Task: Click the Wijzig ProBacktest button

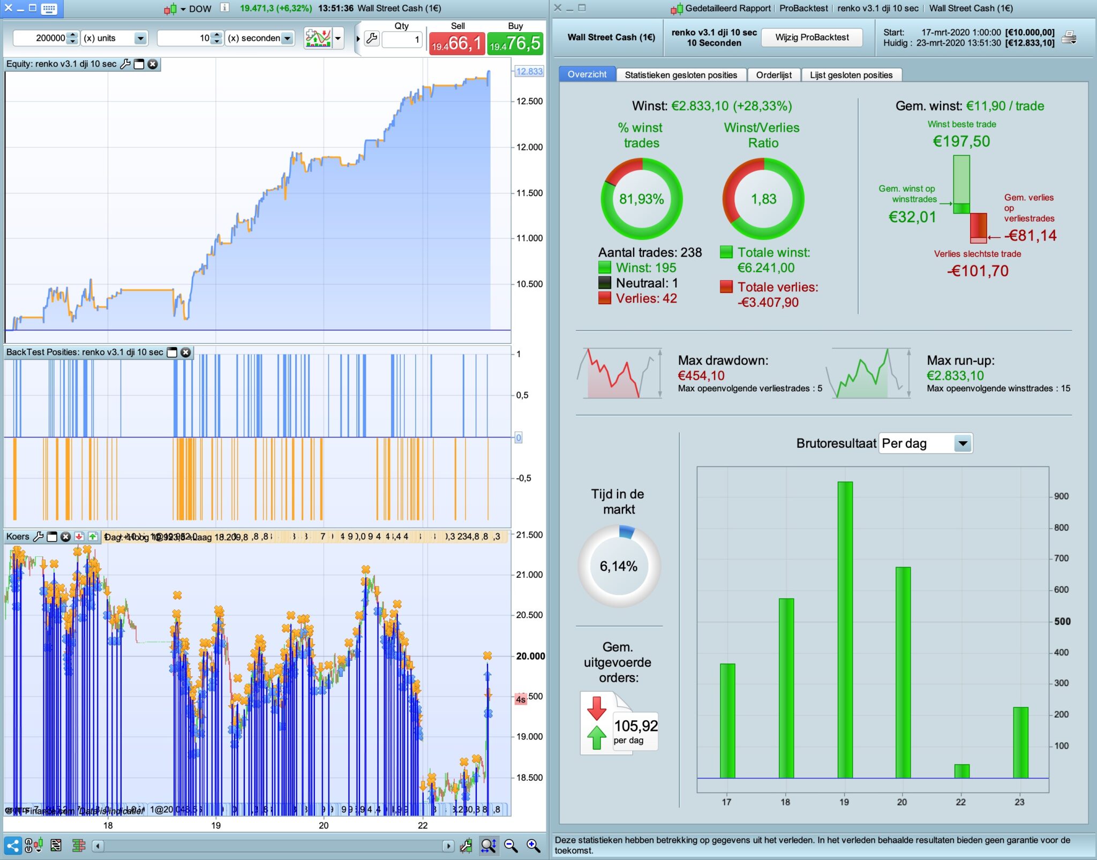Action: (812, 37)
